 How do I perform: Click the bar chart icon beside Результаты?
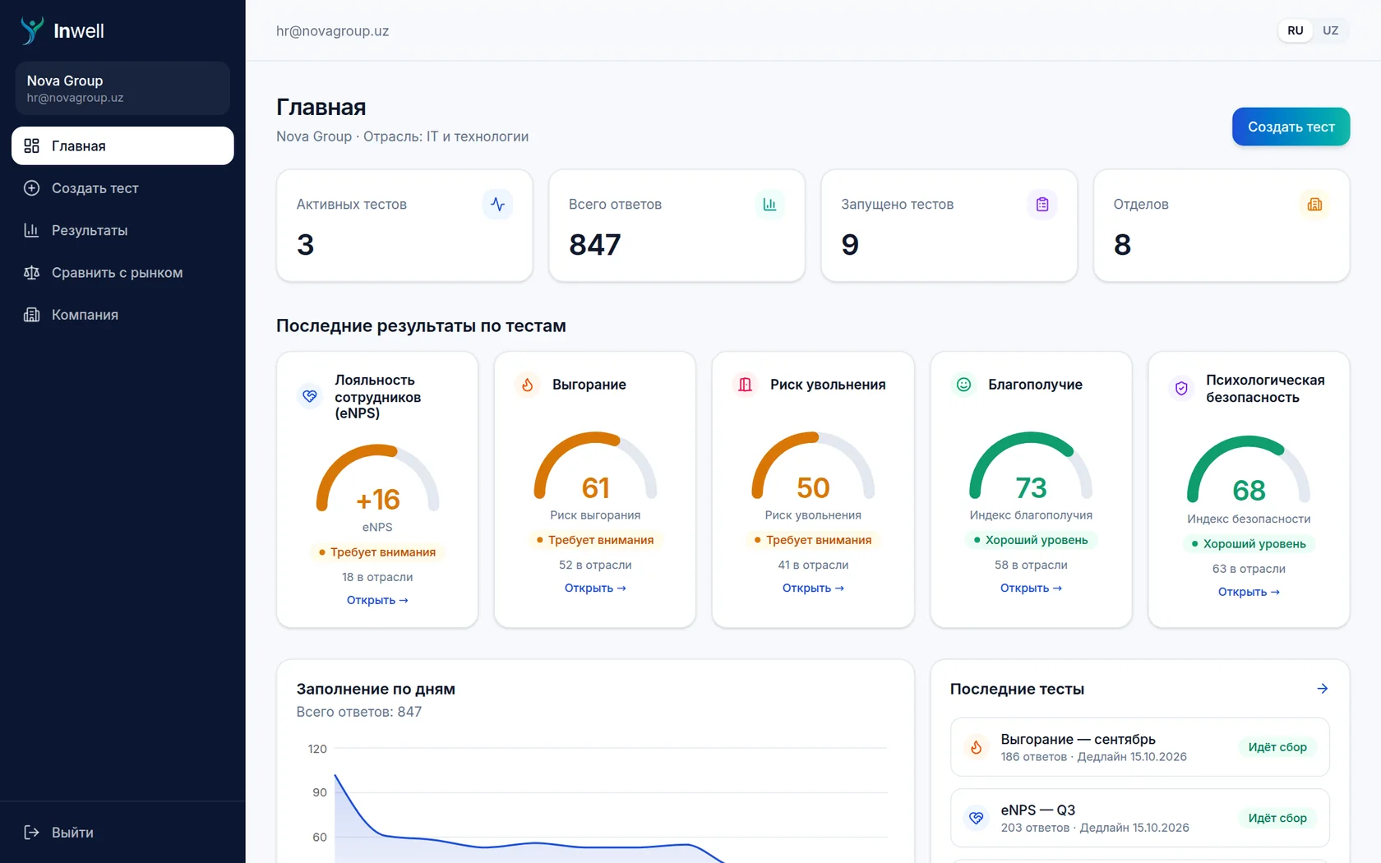tap(31, 230)
